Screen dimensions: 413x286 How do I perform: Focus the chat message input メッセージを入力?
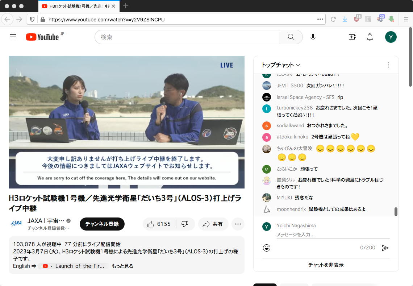click(333, 234)
